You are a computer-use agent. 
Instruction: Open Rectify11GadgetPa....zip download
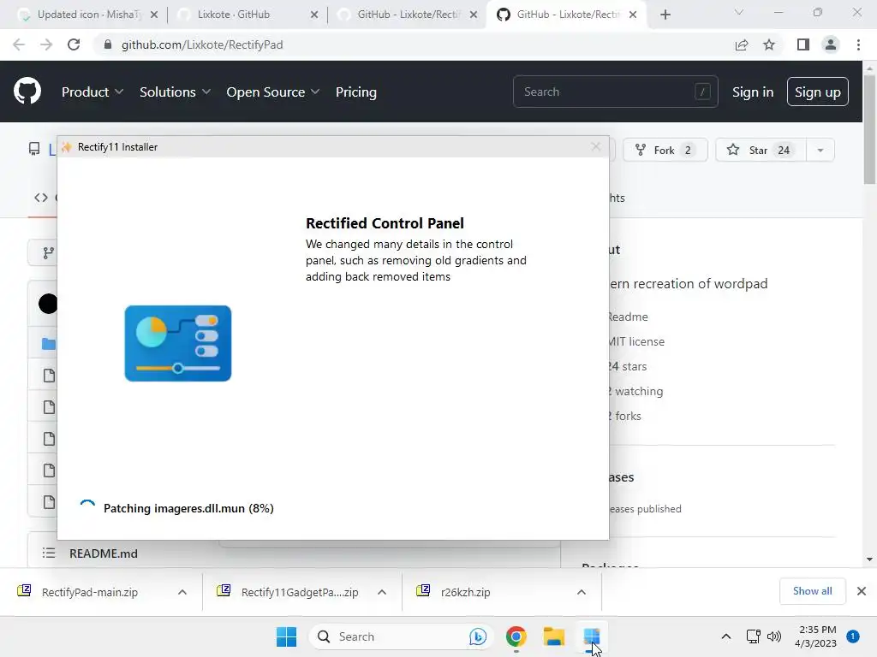click(300, 592)
